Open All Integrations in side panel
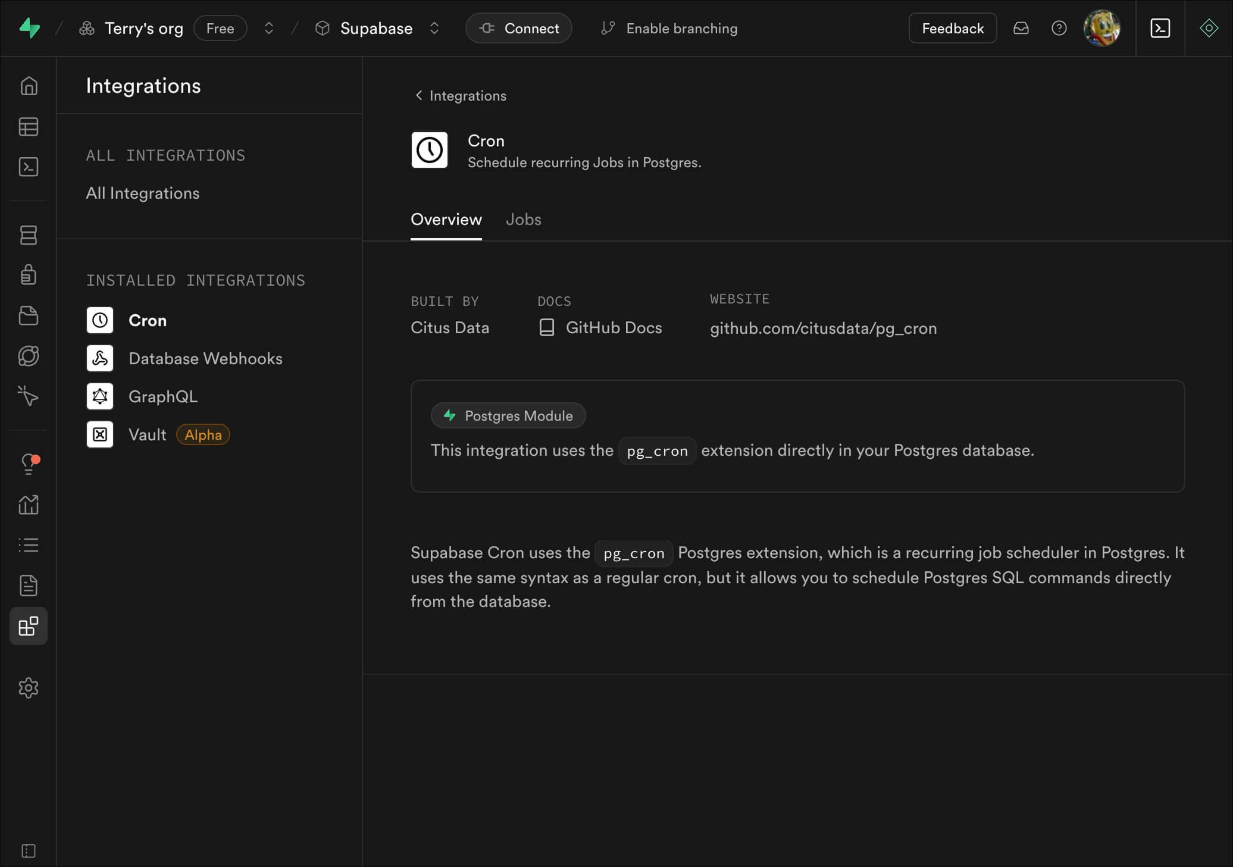 click(143, 193)
